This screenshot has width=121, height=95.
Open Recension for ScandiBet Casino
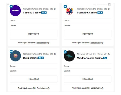pos(88,34)
